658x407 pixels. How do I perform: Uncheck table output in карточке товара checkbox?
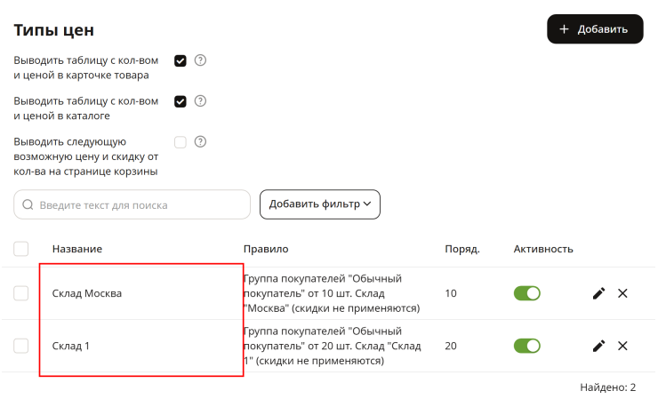click(181, 60)
